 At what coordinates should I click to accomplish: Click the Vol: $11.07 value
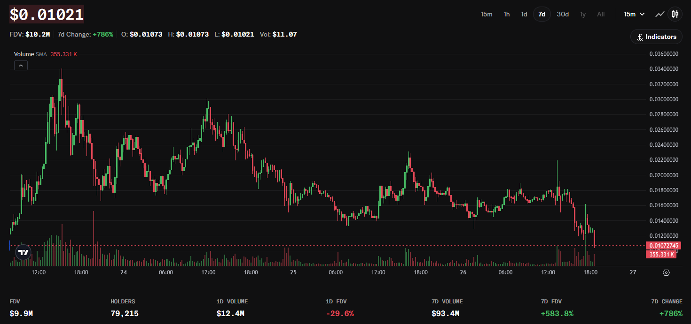point(278,34)
